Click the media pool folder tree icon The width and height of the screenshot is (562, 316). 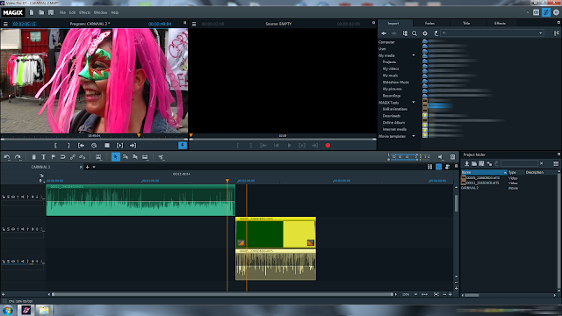pyautogui.click(x=405, y=33)
